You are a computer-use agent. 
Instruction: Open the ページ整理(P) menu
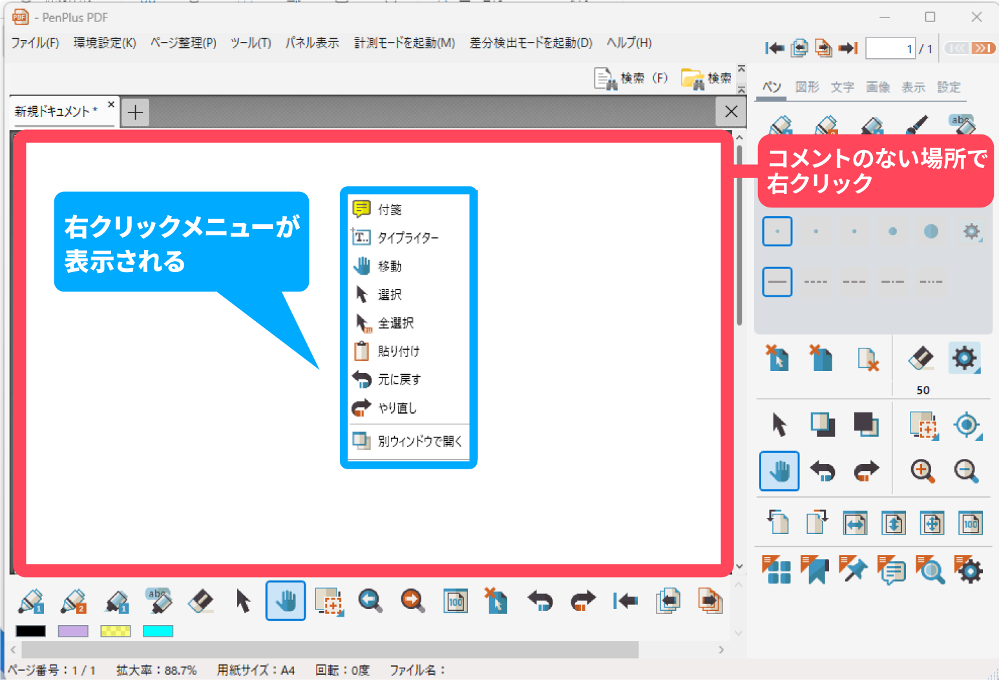click(x=184, y=43)
